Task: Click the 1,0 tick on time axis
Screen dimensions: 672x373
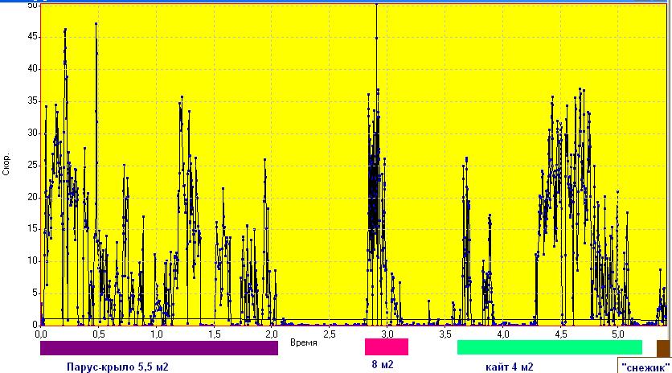Action: pos(156,333)
